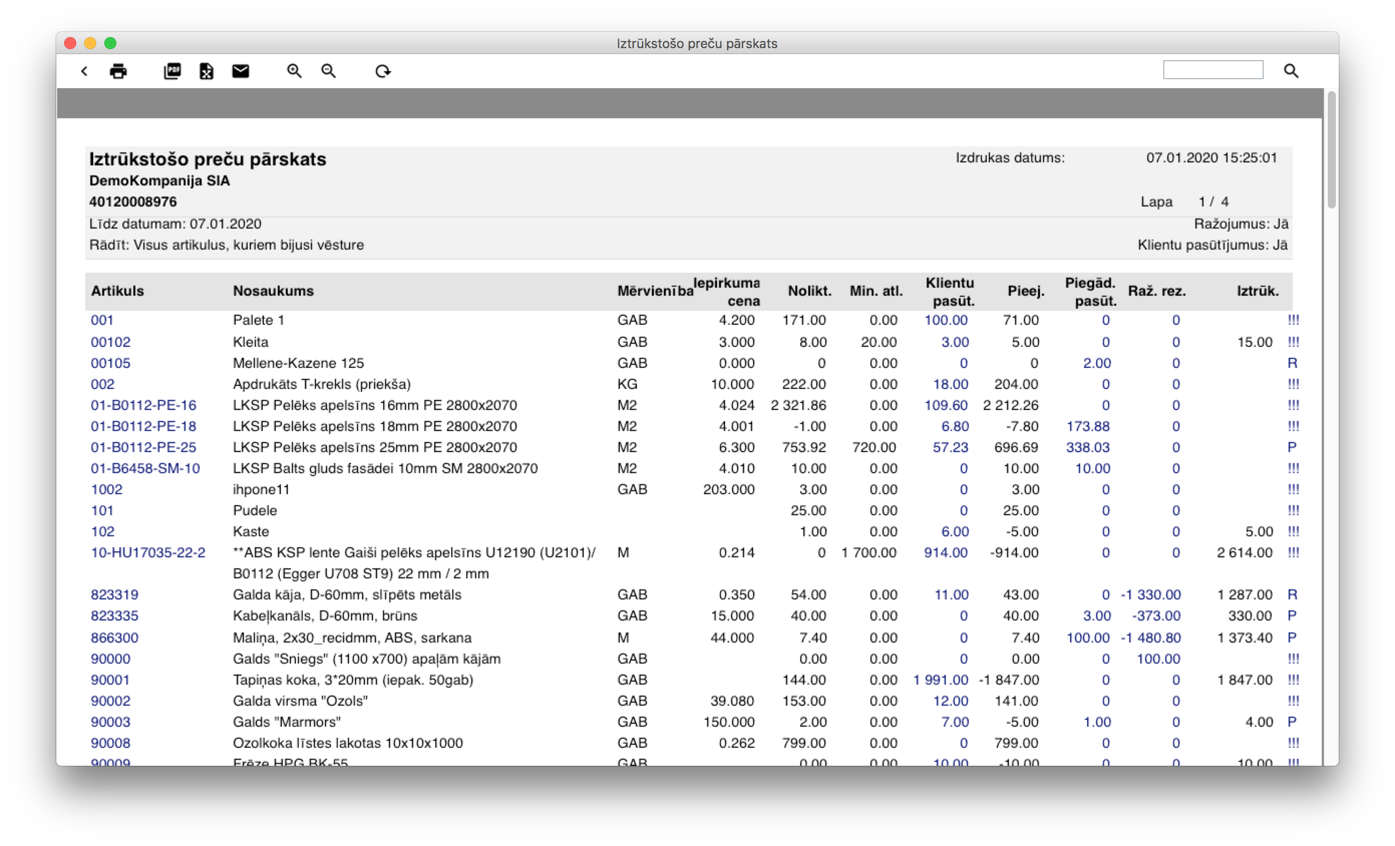This screenshot has width=1395, height=846.
Task: Click supplier order value 338.03
Action: tap(1088, 448)
